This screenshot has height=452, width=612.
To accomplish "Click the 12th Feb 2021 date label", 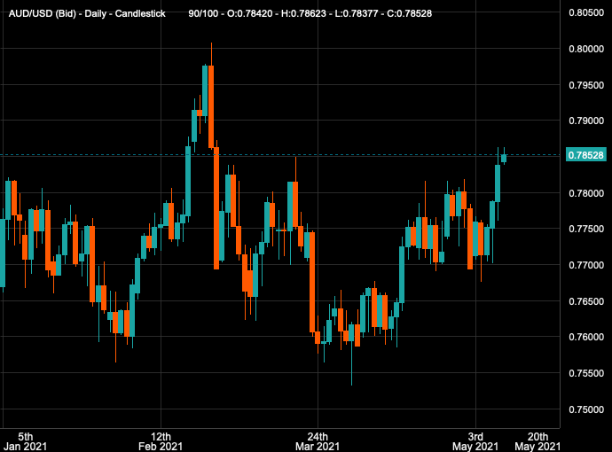I will (161, 441).
